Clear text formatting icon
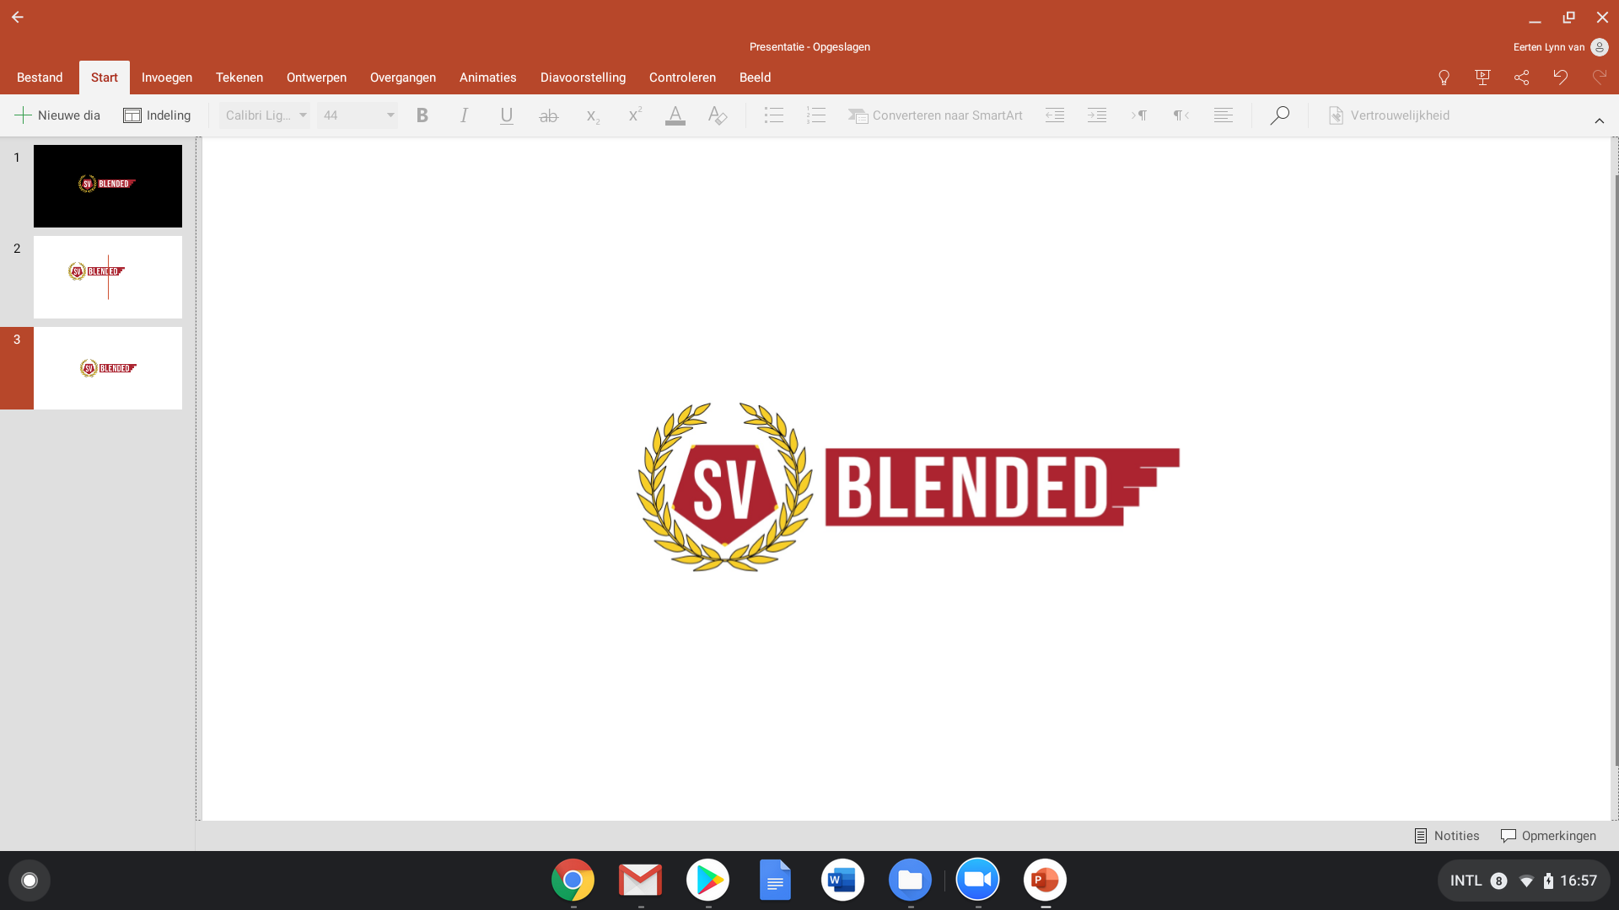 coord(718,115)
